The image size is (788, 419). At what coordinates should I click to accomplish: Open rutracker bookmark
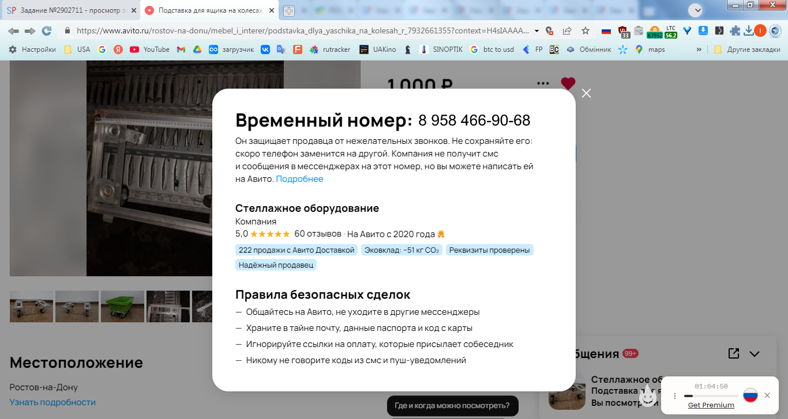(330, 49)
